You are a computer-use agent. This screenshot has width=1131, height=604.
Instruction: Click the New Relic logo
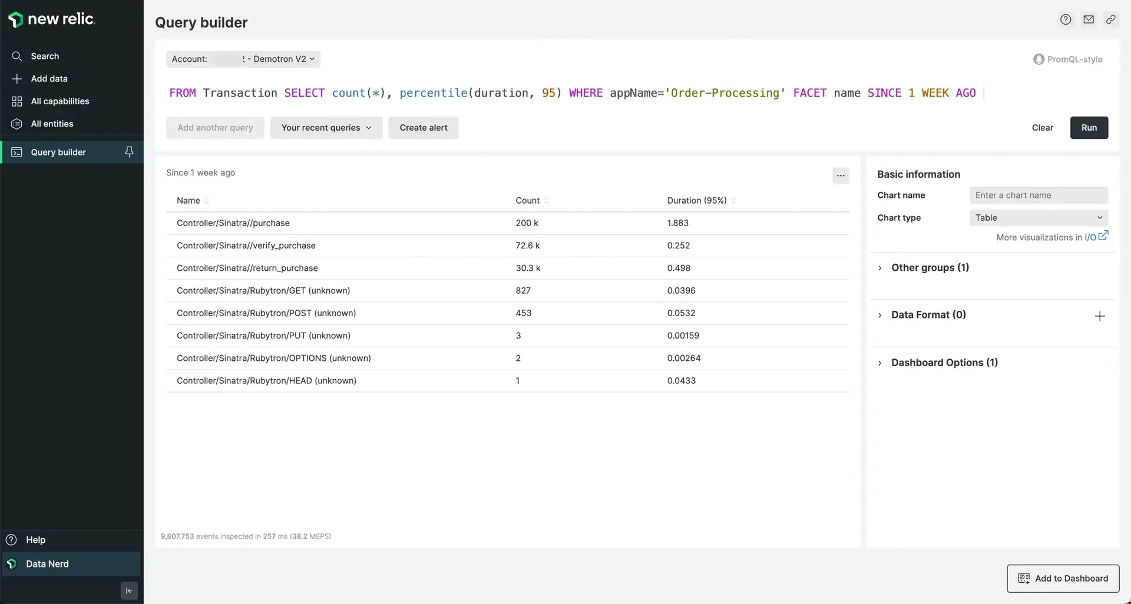click(51, 19)
